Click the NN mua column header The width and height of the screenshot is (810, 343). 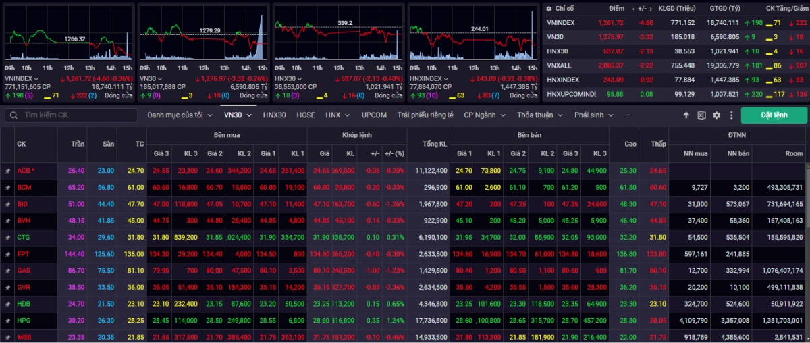695,153
